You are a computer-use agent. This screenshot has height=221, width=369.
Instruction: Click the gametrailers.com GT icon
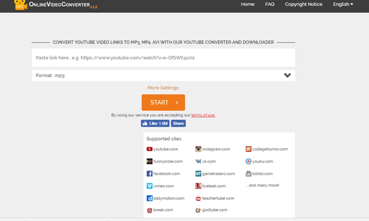(x=198, y=174)
